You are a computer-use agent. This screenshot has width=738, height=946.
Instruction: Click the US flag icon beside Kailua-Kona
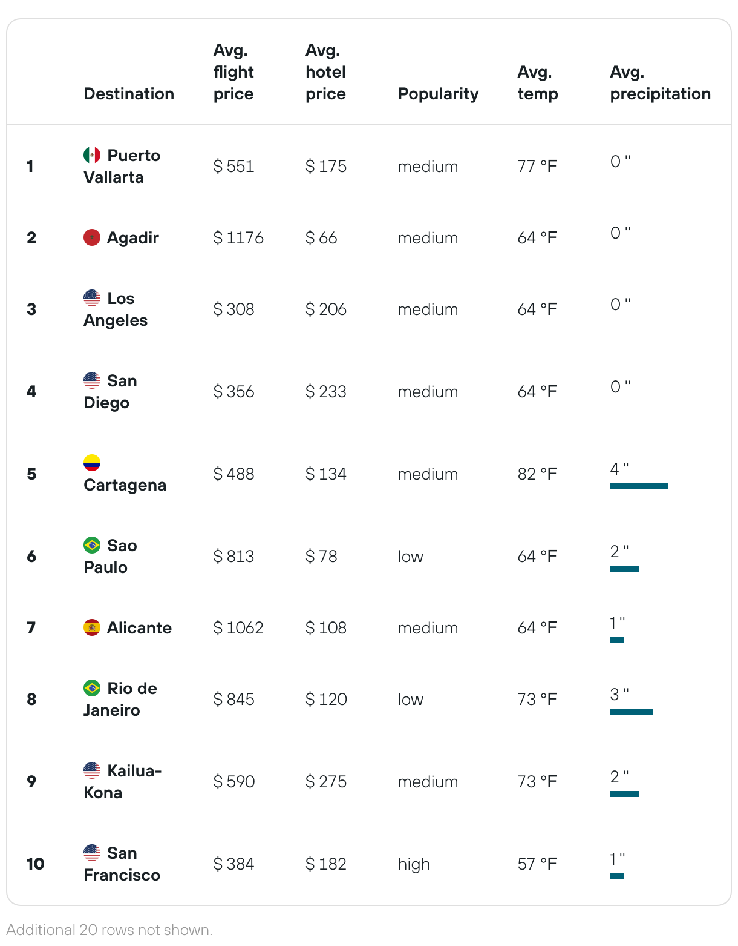92,770
